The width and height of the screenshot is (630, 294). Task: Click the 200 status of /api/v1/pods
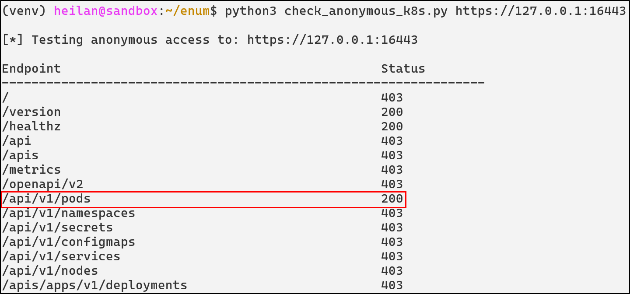[392, 199]
